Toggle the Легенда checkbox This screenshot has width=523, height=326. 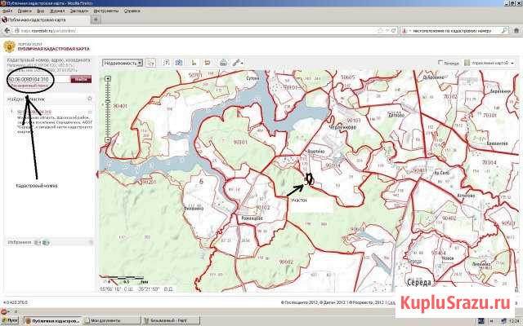click(x=440, y=62)
